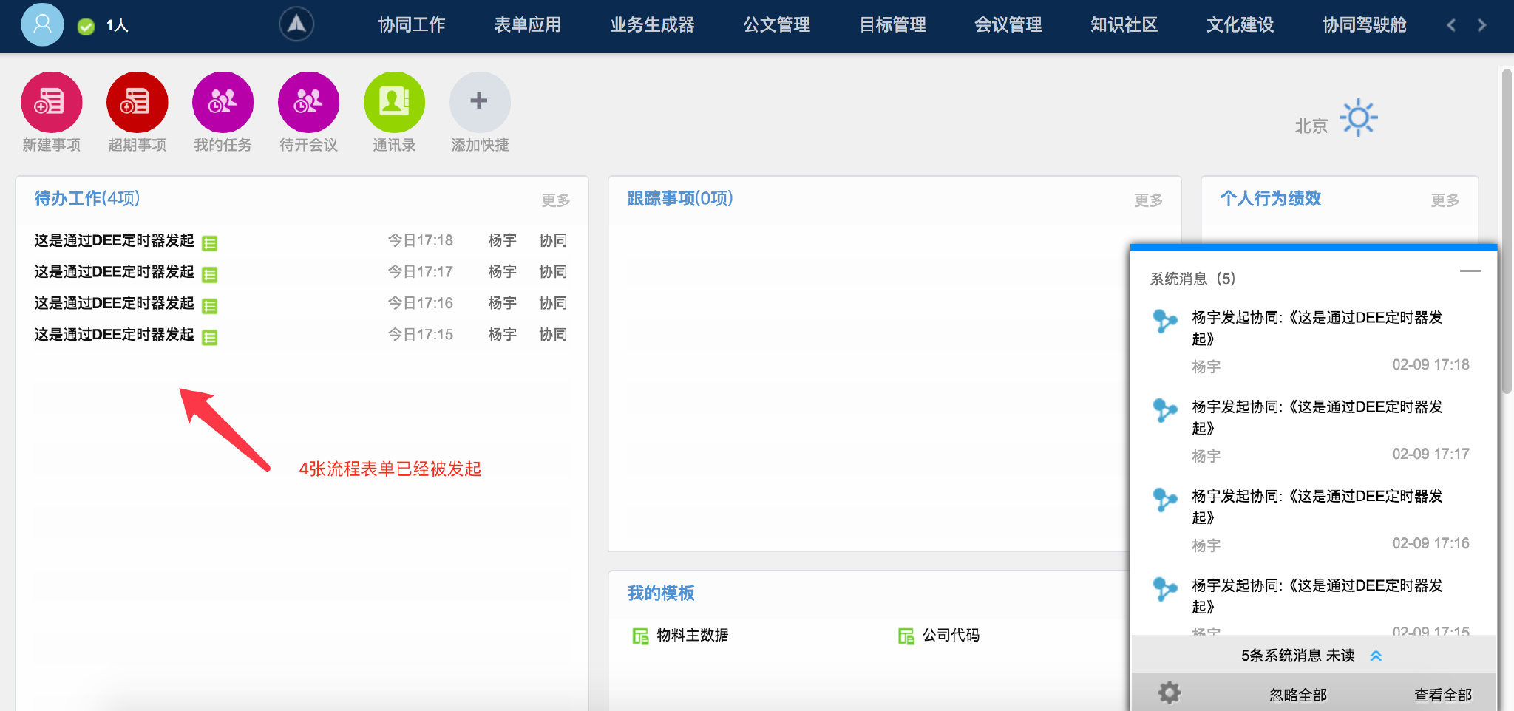The height and width of the screenshot is (711, 1514).
Task: Open the 超期事项 shortcut icon
Action: click(x=137, y=102)
